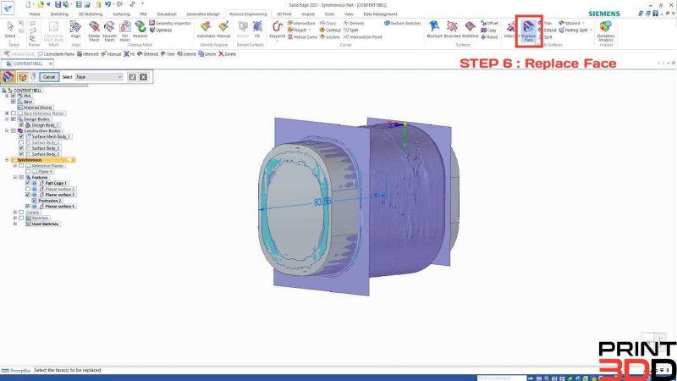Image resolution: width=677 pixels, height=381 pixels.
Task: Click the Align tool in ribbon
Action: click(75, 30)
